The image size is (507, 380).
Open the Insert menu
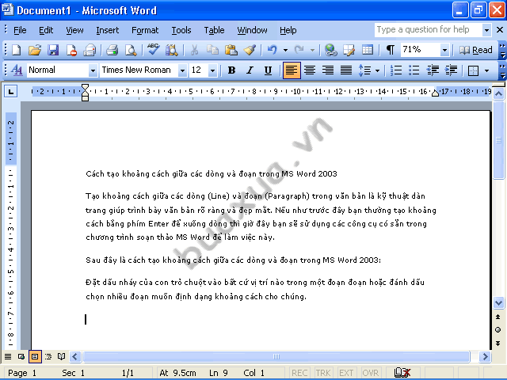(108, 30)
